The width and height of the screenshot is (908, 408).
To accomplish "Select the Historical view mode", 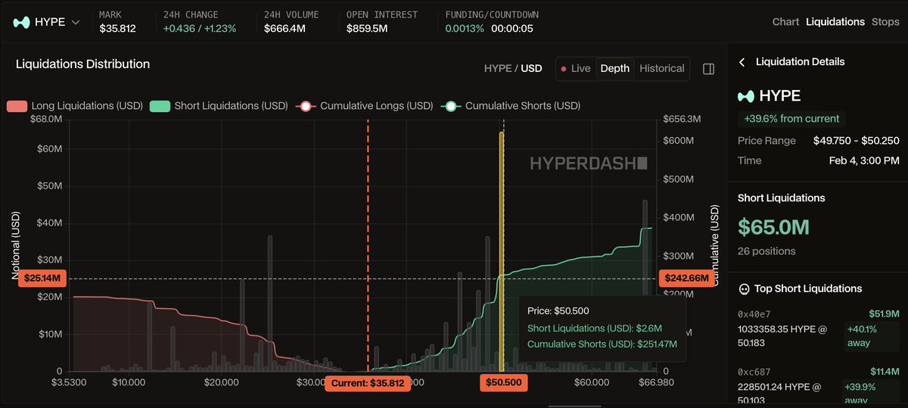I will [661, 68].
